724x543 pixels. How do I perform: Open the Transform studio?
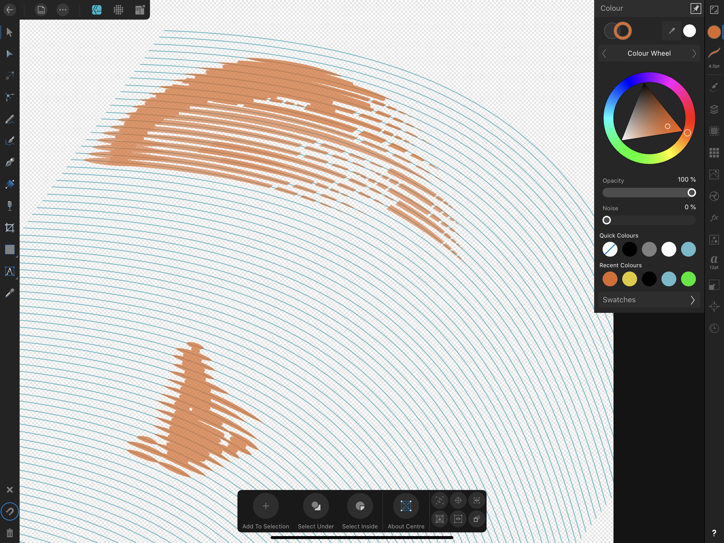point(714,284)
